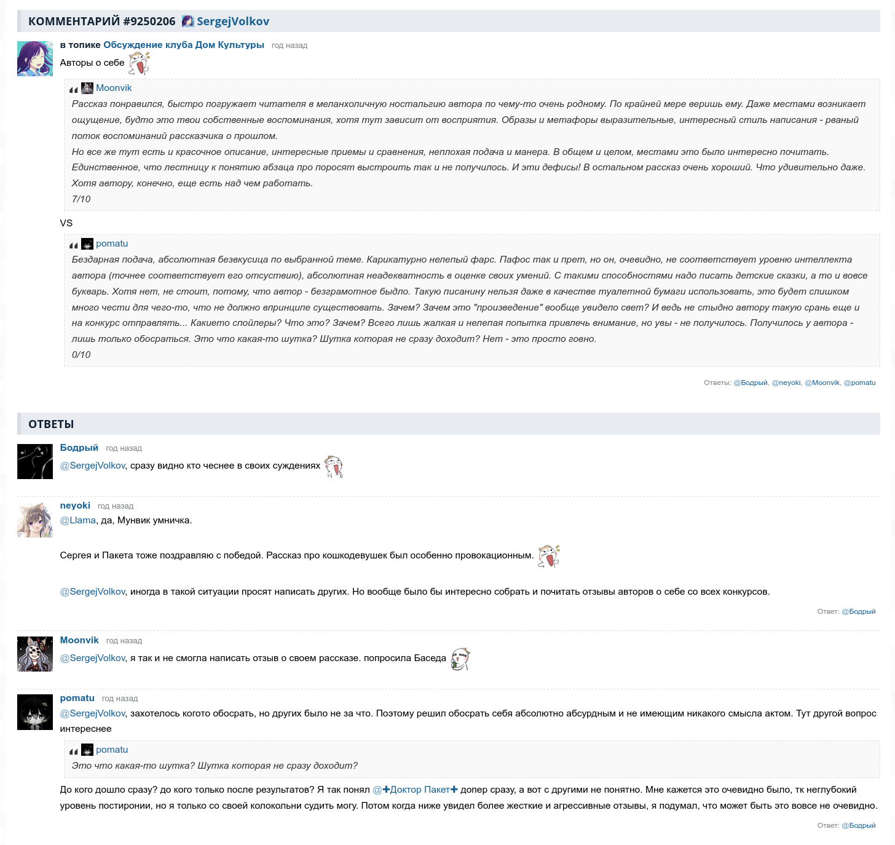Click quote marks icon before Moonvik quote
Screen dimensions: 895x845
click(x=74, y=90)
